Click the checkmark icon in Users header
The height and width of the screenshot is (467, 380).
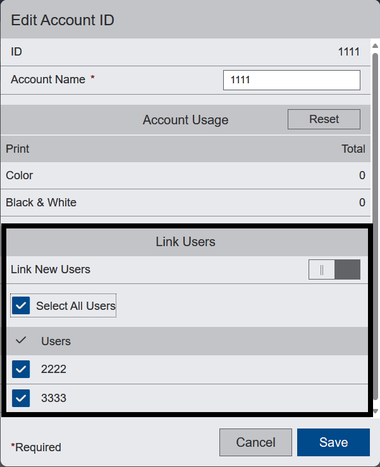[21, 340]
